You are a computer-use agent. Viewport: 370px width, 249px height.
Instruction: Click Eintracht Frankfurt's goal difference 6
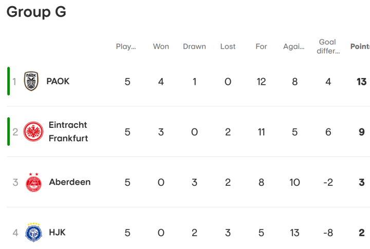click(x=328, y=132)
